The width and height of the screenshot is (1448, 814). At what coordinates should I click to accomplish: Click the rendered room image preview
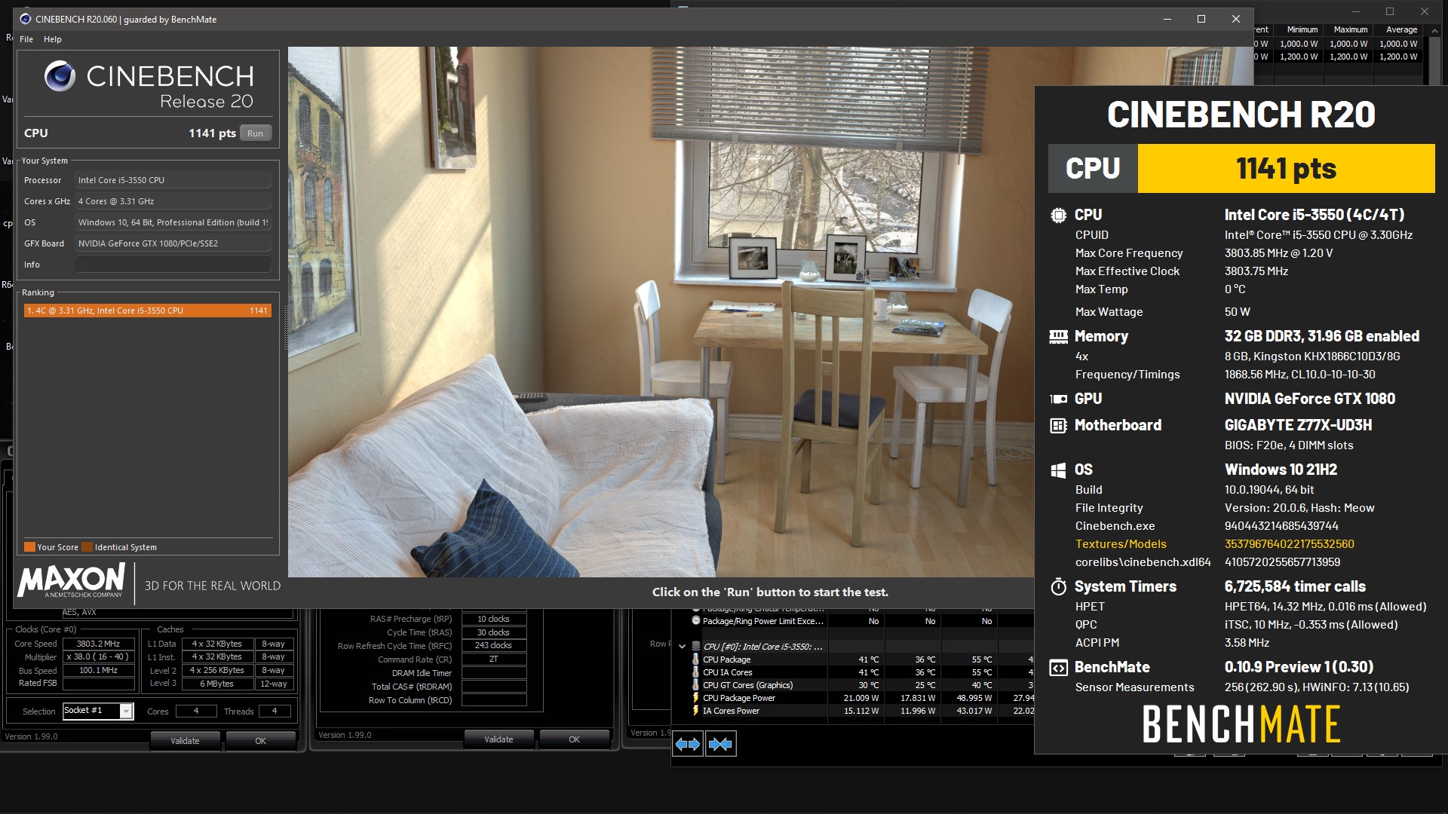point(661,312)
